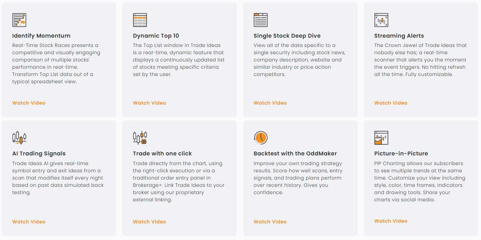Click the Backtest with the OddMaker heading
Image resolution: width=481 pixels, height=240 pixels.
tap(295, 153)
